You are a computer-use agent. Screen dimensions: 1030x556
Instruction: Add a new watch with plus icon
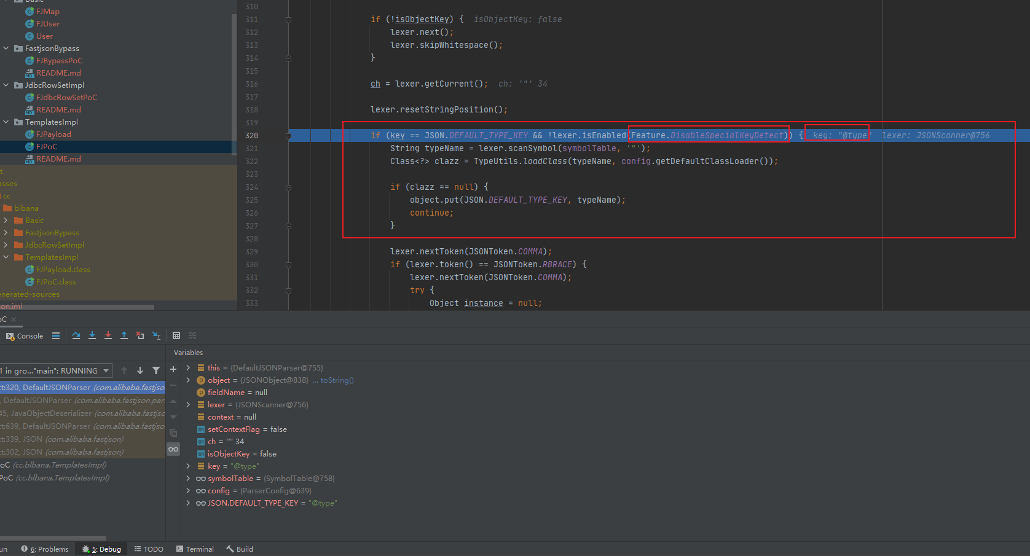click(173, 369)
